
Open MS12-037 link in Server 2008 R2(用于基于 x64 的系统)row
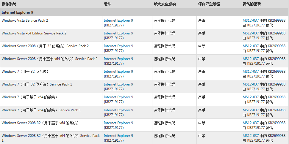pyautogui.click(x=251, y=123)
